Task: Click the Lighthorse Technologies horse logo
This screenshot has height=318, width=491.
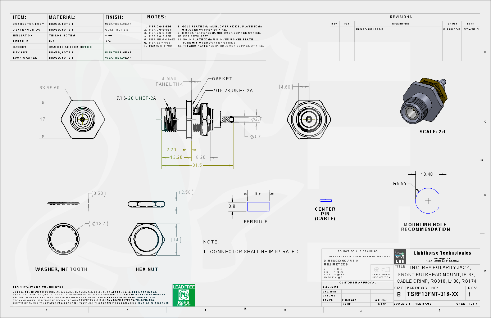Action: click(x=400, y=256)
